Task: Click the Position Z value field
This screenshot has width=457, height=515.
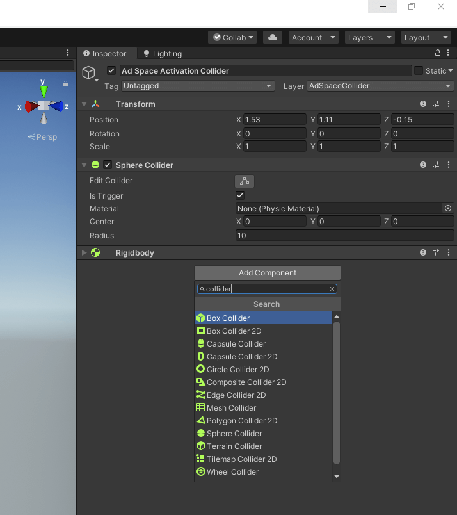Action: [x=422, y=120]
